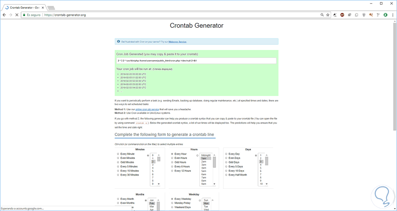The image size is (397, 211).
Task: Click up arrow of Months list
Action: [158, 200]
